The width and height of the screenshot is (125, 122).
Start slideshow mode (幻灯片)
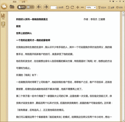click(102, 7)
